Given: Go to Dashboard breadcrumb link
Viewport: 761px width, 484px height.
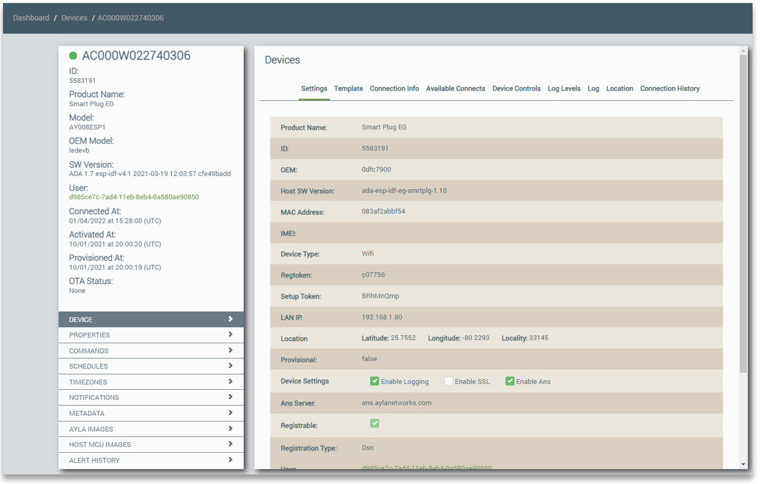Looking at the screenshot, I should 31,18.
